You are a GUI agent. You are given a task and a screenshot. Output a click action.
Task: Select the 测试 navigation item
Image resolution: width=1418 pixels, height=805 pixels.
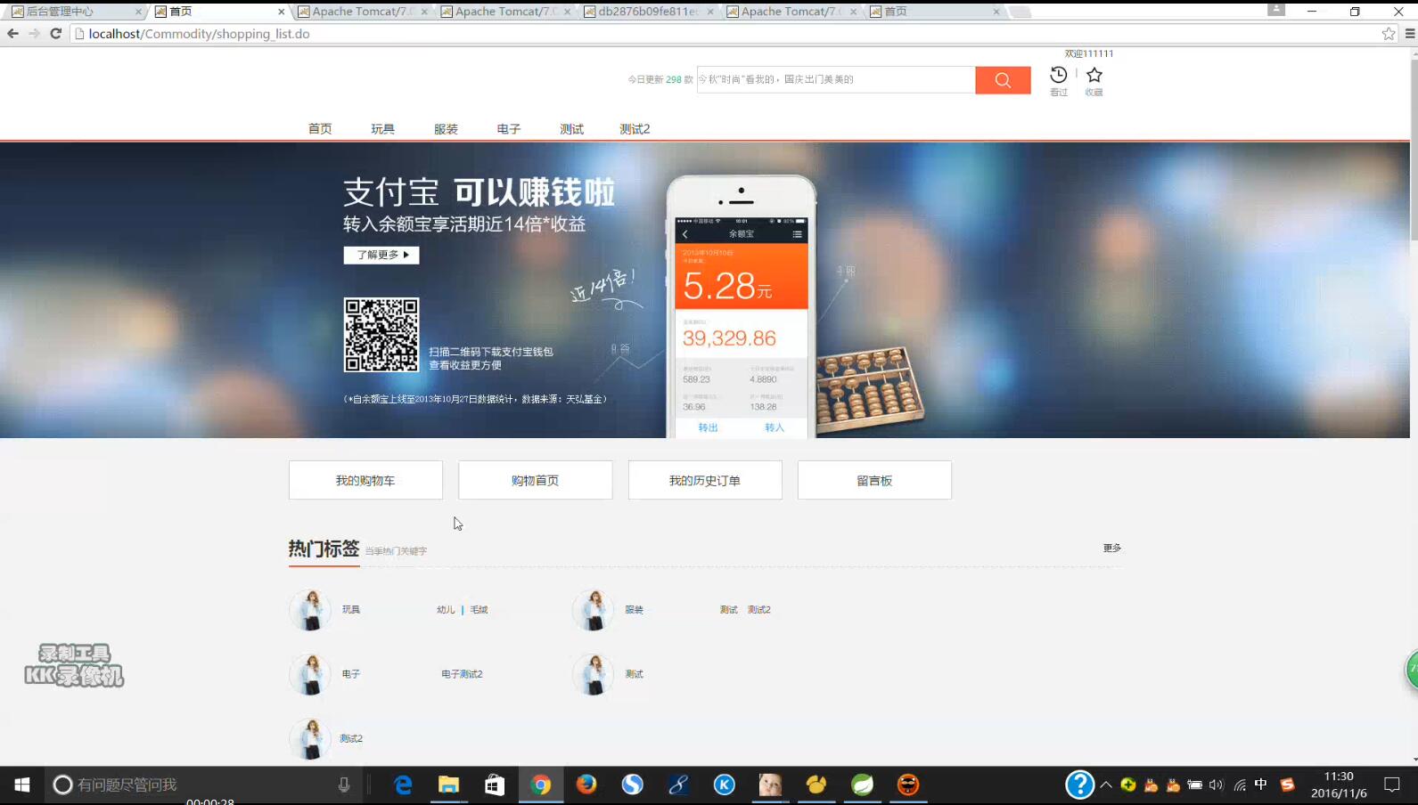tap(571, 129)
